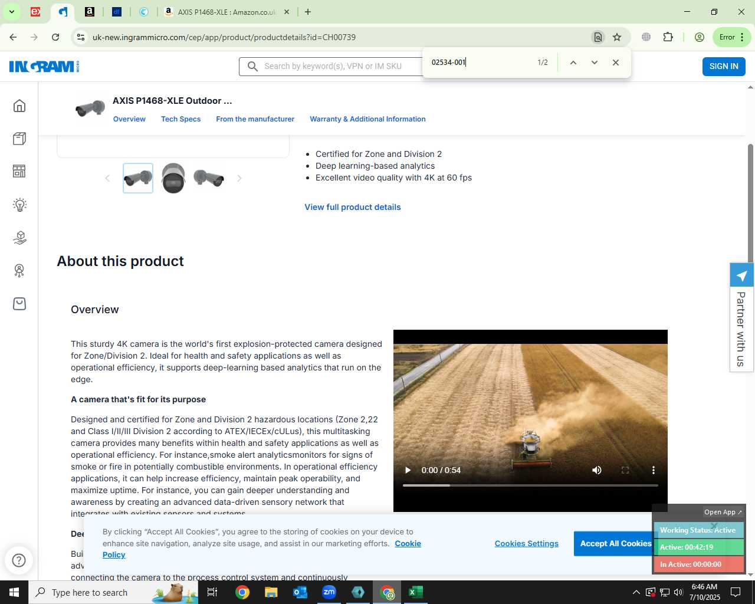Click Partner with us paper plane icon
The width and height of the screenshot is (755, 604).
(742, 275)
